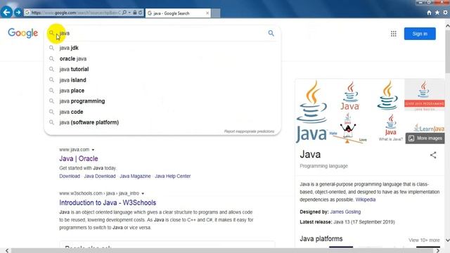
Task: Open the Download sitelink
Action: pos(70,176)
